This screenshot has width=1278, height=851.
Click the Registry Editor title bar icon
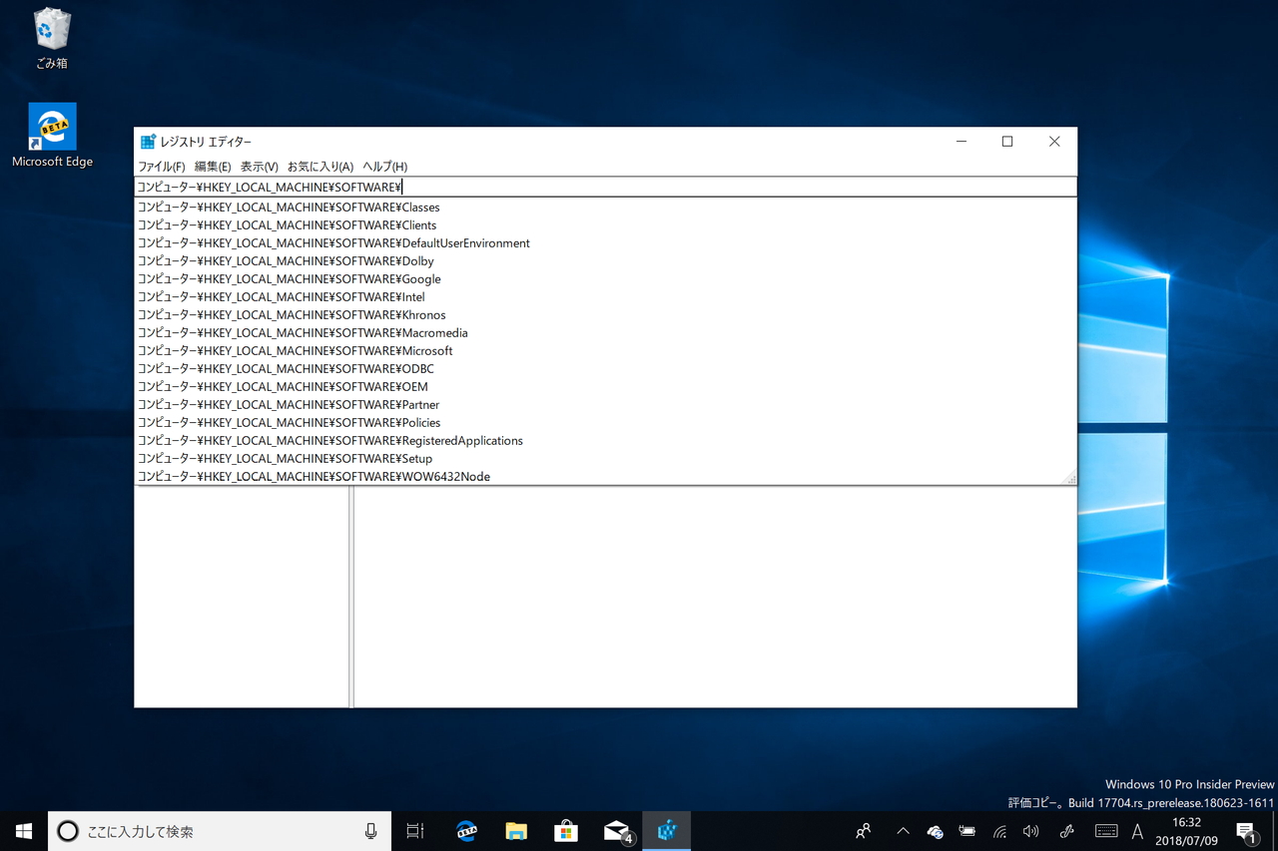click(x=148, y=142)
